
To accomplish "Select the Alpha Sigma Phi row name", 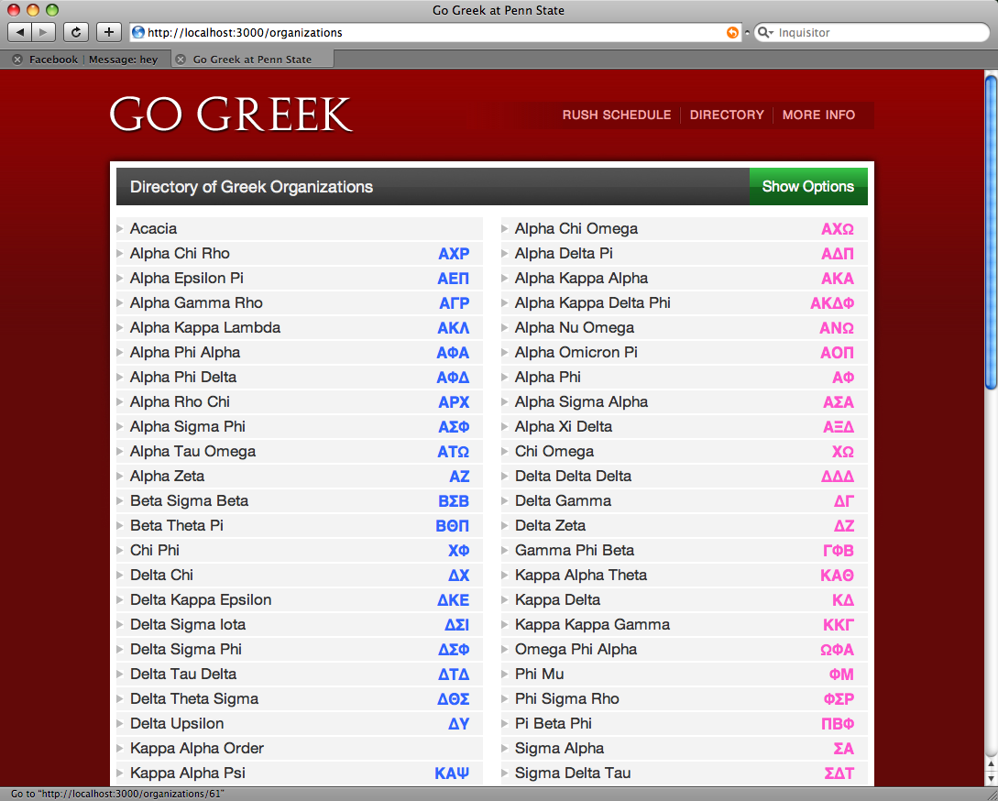I will click(188, 426).
